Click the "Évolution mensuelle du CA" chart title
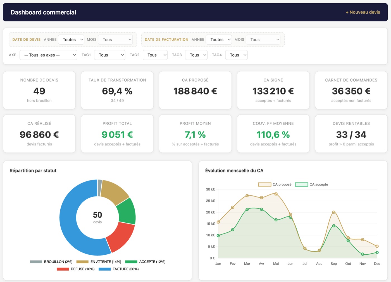391x282 pixels. (x=234, y=171)
